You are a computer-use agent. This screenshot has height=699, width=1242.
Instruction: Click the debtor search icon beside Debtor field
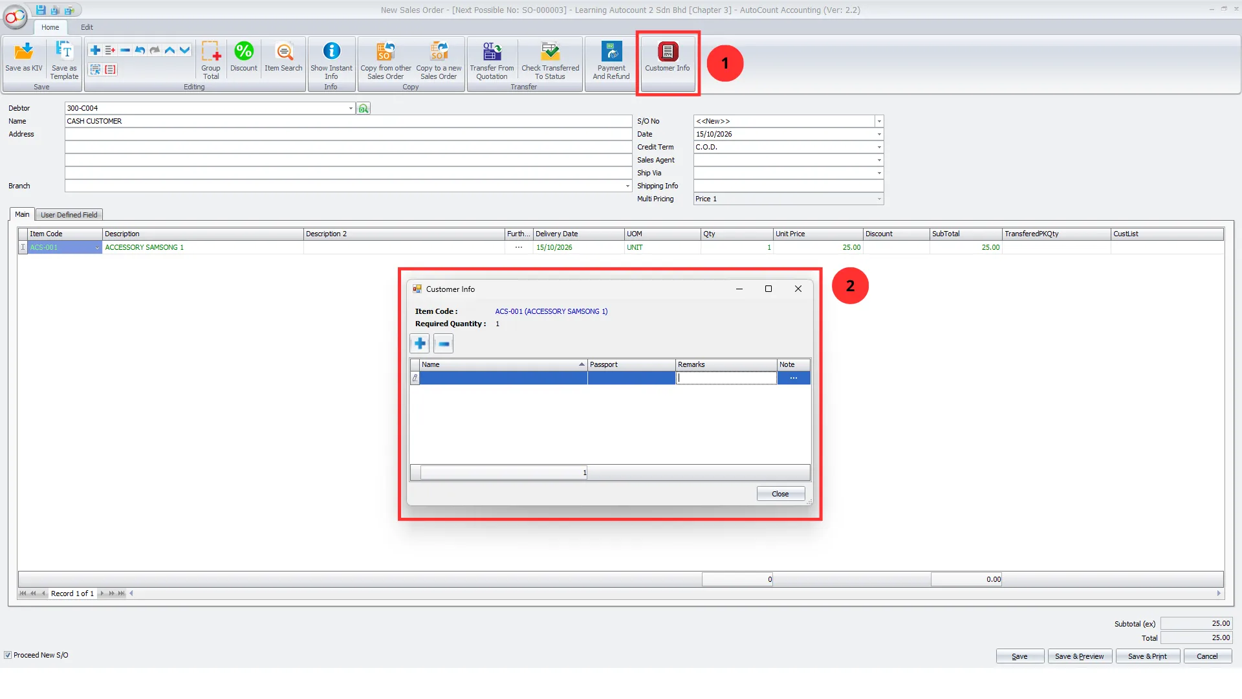364,108
